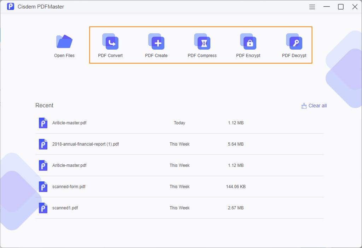Screen dimensions: 362x248
Task: Click the PDF icon beside scanned-form.pdf
Action: coord(43,187)
